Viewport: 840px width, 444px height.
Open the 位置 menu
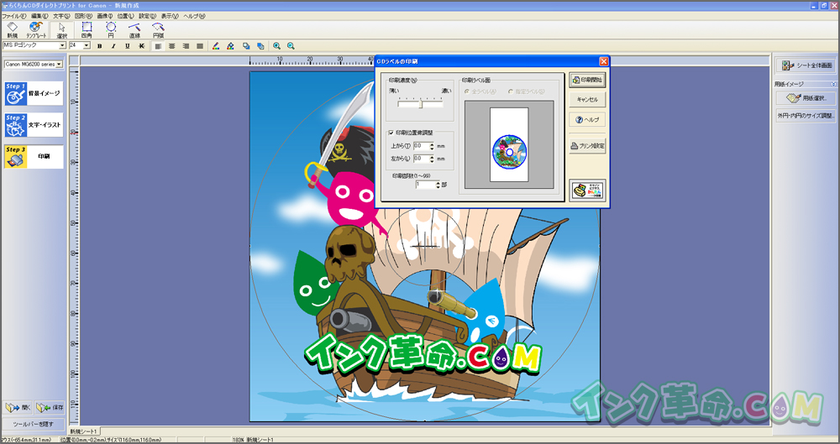click(125, 16)
